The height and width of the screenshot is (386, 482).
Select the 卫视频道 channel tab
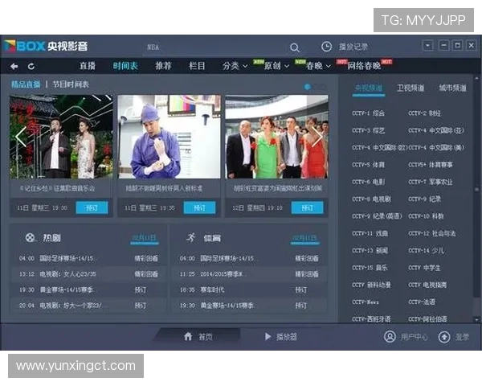(411, 88)
